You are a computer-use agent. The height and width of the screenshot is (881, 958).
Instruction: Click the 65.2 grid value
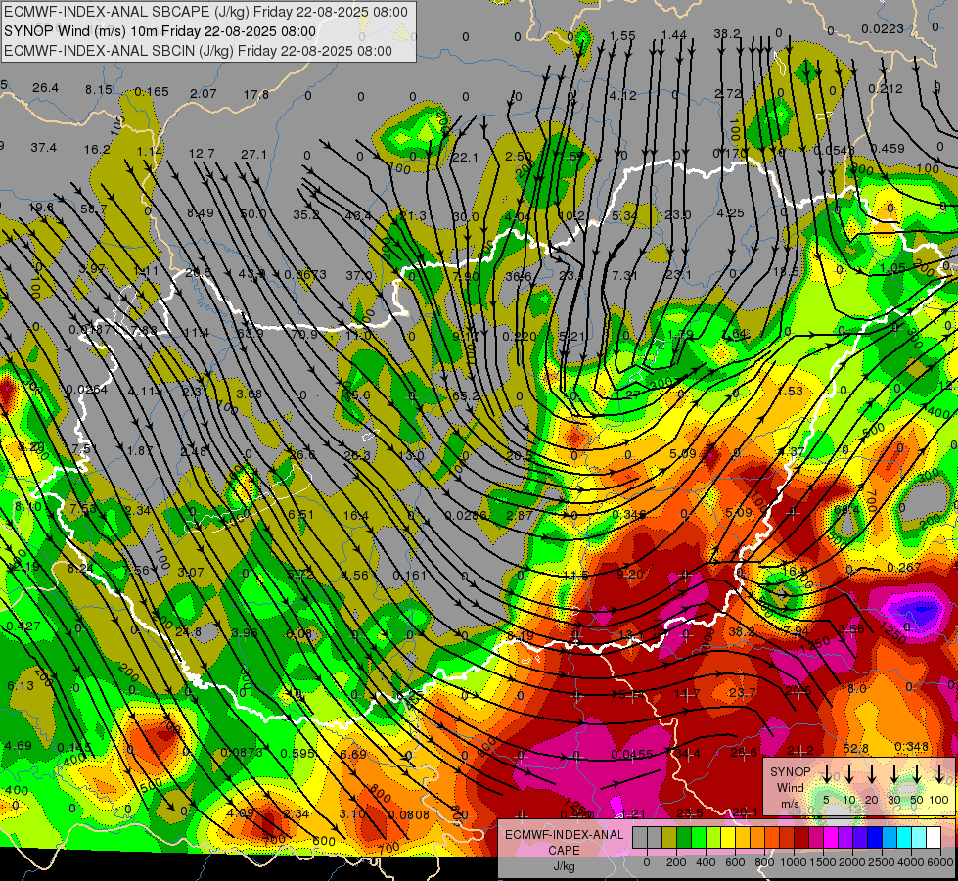point(465,395)
